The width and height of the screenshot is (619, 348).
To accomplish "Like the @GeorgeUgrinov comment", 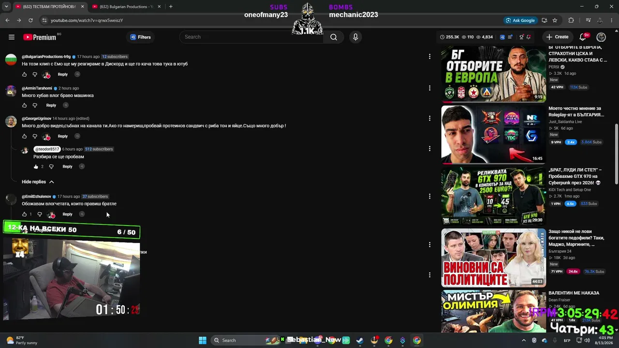I will (x=25, y=136).
